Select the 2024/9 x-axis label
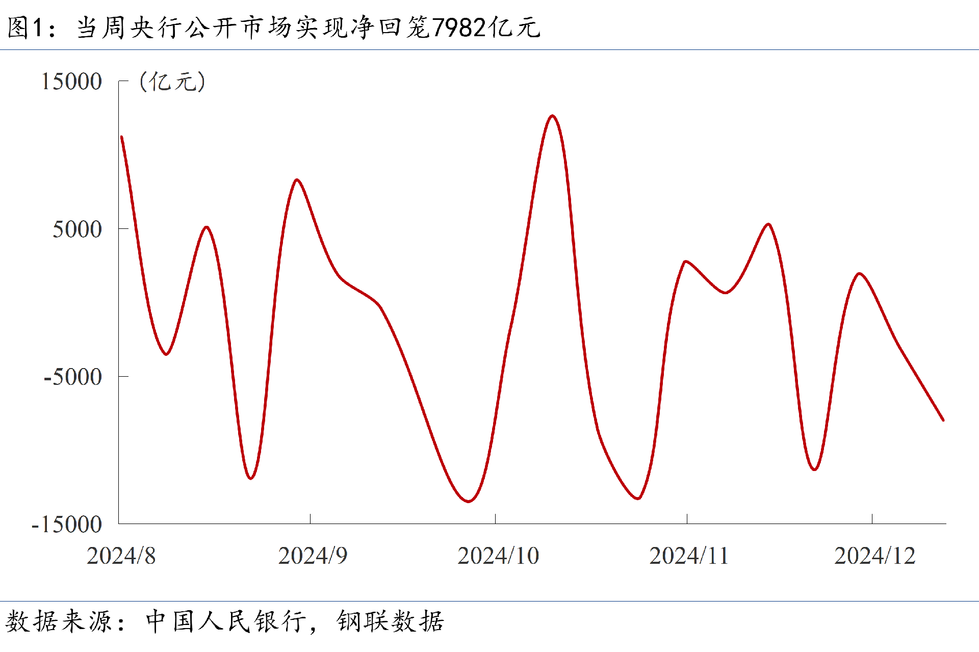979x652 pixels. 313,556
